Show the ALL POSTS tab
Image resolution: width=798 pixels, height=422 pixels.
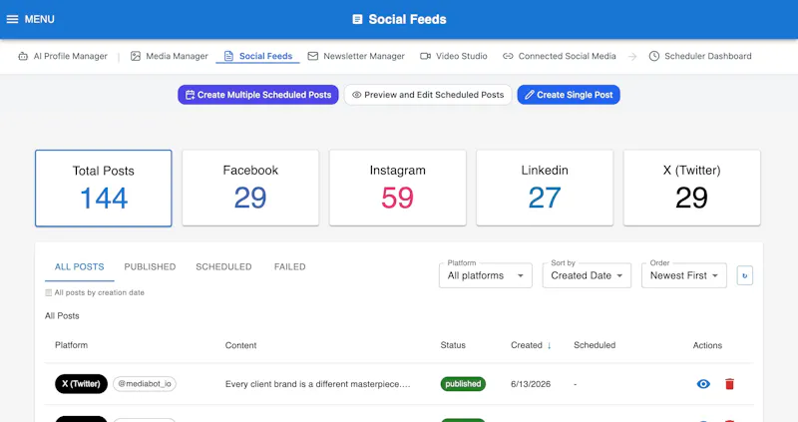click(x=80, y=266)
